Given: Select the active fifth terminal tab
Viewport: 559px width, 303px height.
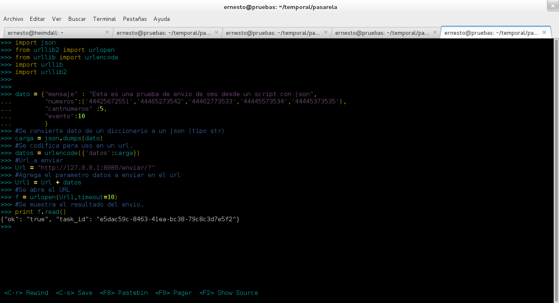Looking at the screenshot, I should (x=491, y=33).
